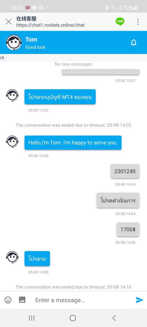
Task: Open the emoji picker
Action: 8,300
